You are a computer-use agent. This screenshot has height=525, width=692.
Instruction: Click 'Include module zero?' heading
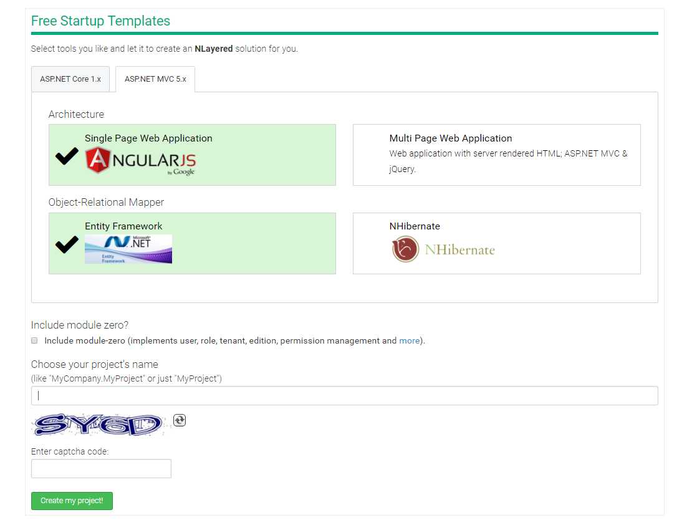point(79,325)
